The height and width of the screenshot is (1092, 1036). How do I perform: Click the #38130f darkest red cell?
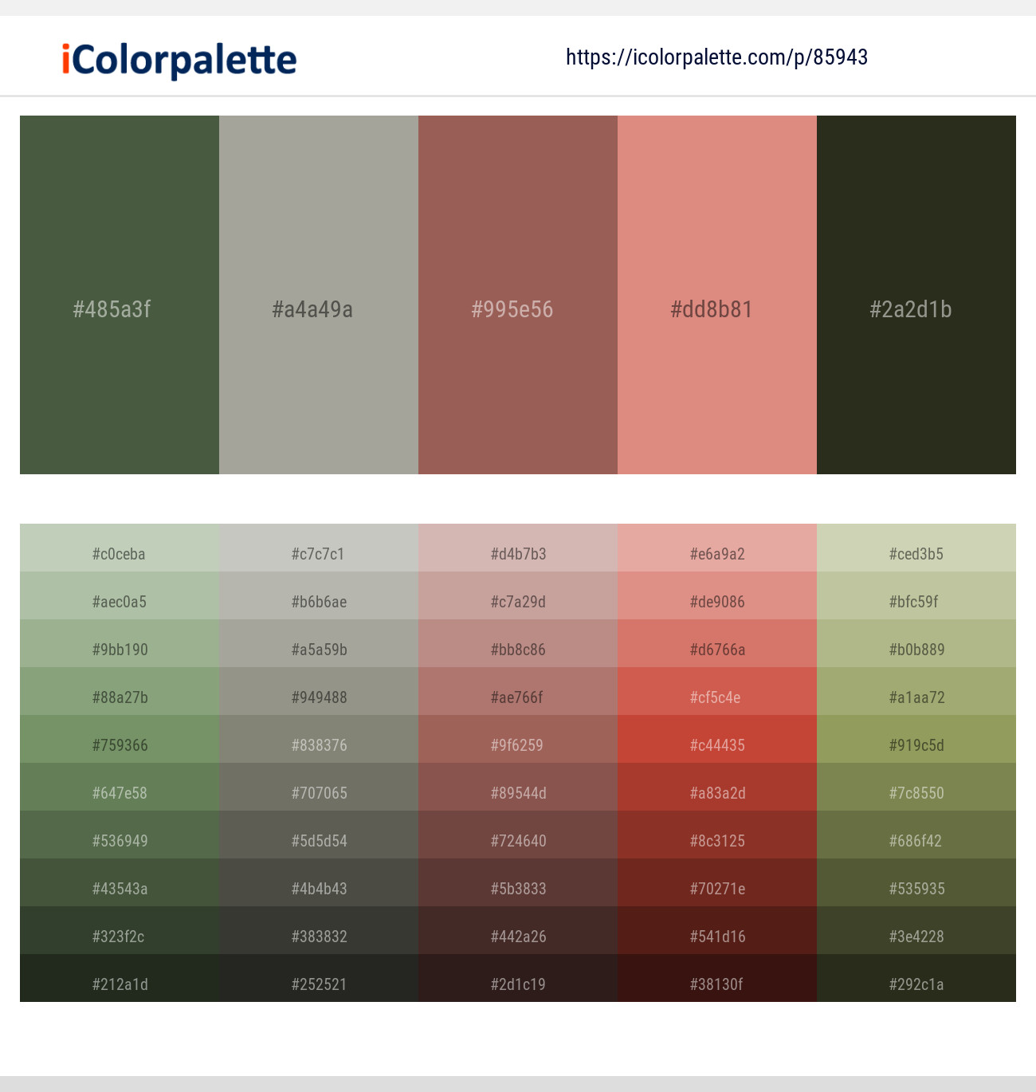click(x=716, y=984)
